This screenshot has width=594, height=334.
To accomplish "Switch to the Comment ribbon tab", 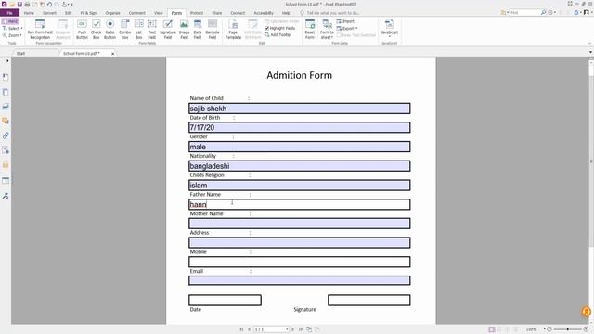I will [136, 13].
